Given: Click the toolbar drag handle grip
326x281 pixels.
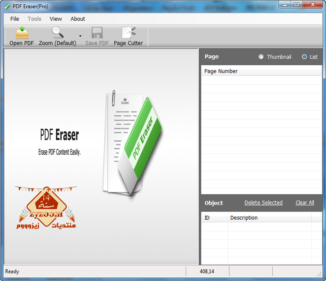Looking at the screenshot, I should click(6, 36).
